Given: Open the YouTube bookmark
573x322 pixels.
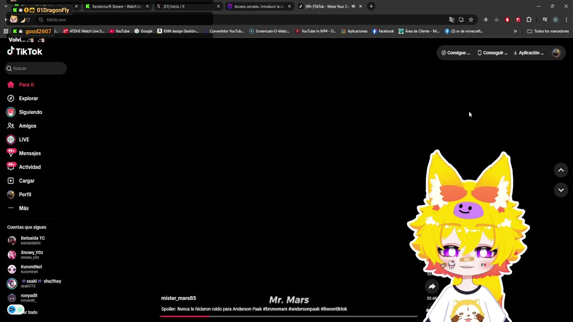Looking at the screenshot, I should point(120,31).
